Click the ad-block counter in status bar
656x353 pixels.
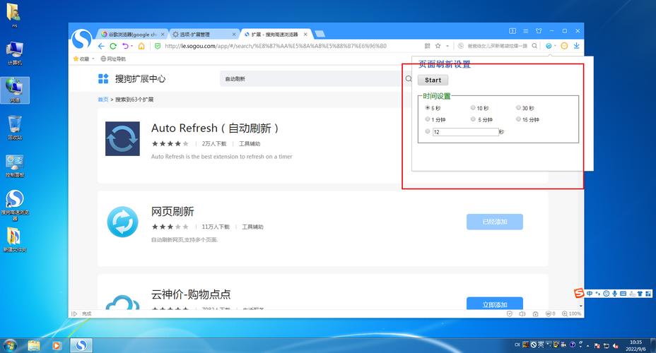(x=550, y=313)
